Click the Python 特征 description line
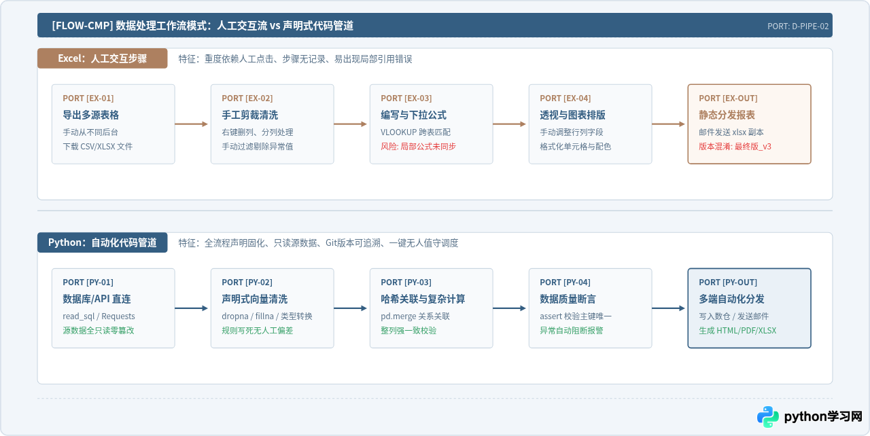Image resolution: width=870 pixels, height=436 pixels. tap(318, 243)
